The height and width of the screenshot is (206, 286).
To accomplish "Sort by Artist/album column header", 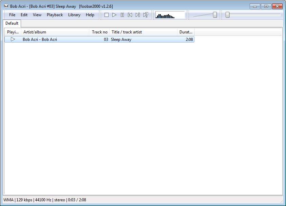I will pos(55,32).
